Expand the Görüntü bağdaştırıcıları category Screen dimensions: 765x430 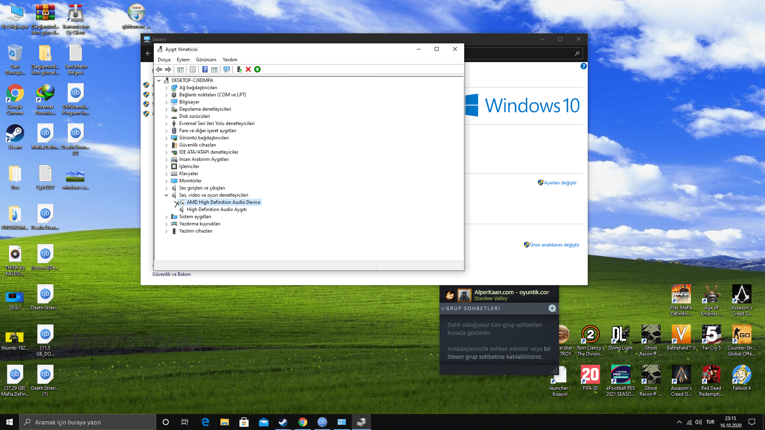[167, 138]
